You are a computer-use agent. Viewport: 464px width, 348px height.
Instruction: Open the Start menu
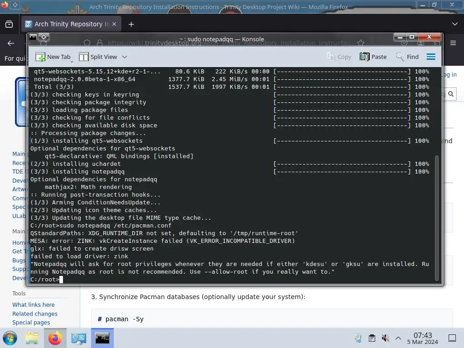(x=10, y=338)
